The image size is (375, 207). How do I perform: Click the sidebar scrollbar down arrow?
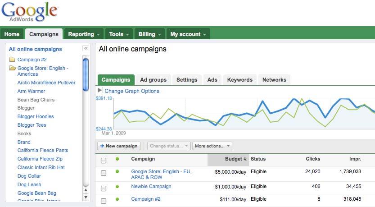click(86, 198)
